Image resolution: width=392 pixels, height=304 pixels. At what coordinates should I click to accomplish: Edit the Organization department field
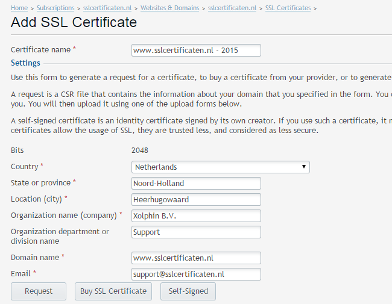(196, 232)
